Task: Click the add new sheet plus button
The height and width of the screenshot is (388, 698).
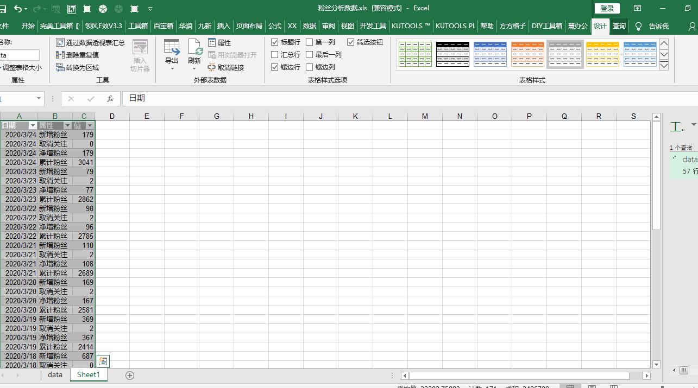Action: click(x=129, y=375)
